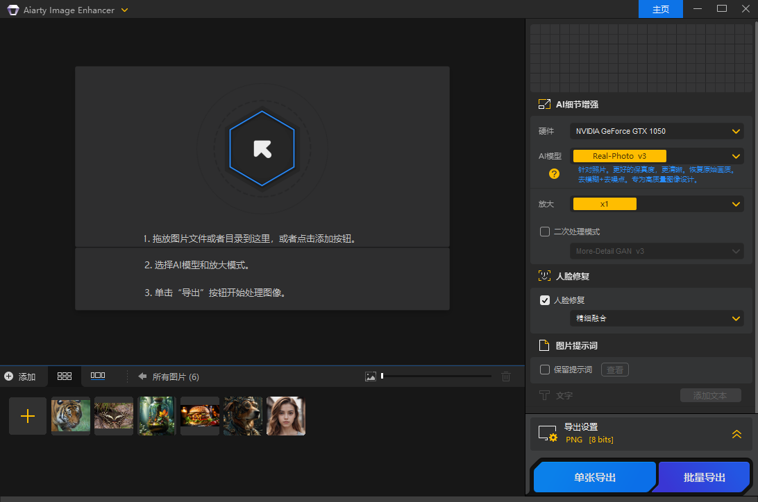Open the 主页 home tab
The width and height of the screenshot is (758, 502).
coord(660,9)
